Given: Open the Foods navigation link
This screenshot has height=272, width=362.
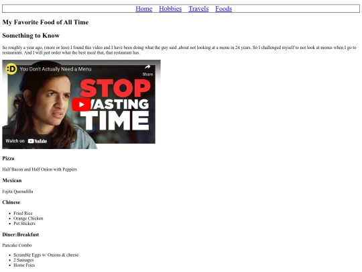Looking at the screenshot, I should pyautogui.click(x=224, y=9).
